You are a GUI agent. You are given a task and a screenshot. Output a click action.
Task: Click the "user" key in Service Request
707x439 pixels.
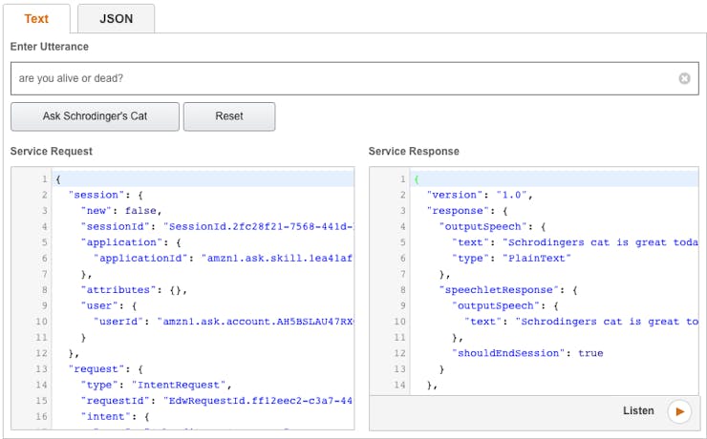[102, 305]
